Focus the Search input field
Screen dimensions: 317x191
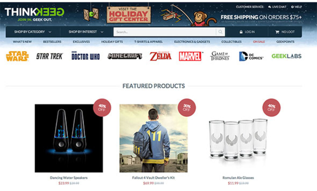click(165, 32)
